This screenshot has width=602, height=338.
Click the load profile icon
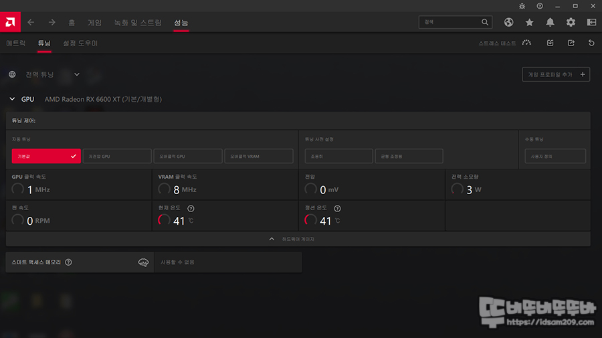550,43
